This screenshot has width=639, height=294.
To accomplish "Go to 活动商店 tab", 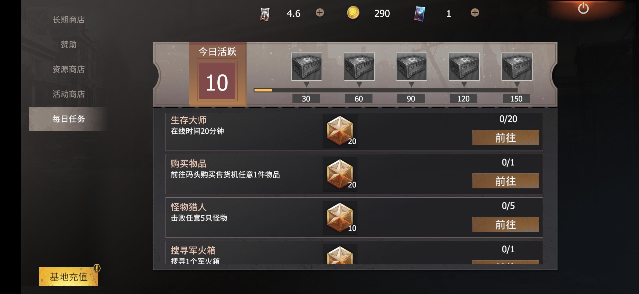I will 69,94.
